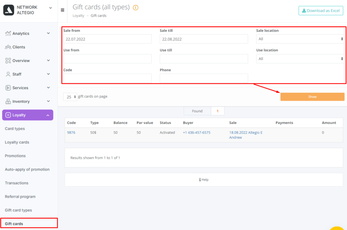The width and height of the screenshot is (347, 230).
Task: Click the Altegio logo icon
Action: click(9, 10)
